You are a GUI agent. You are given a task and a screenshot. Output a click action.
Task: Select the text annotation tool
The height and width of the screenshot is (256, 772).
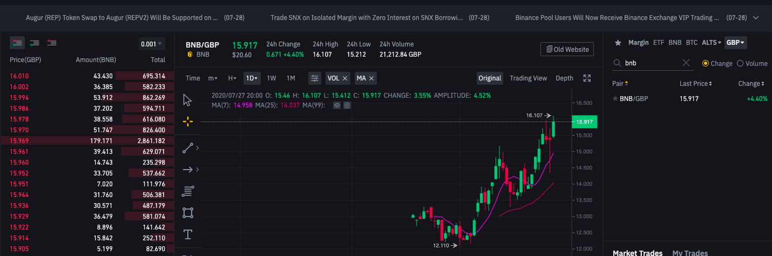click(x=188, y=234)
